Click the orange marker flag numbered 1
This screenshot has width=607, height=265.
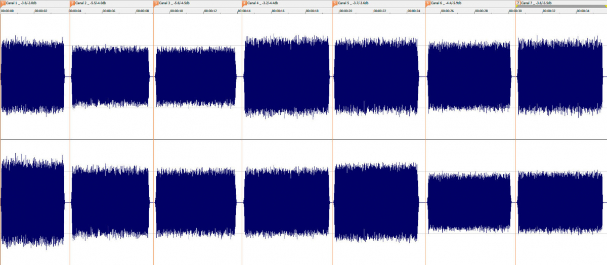(x=3, y=3)
